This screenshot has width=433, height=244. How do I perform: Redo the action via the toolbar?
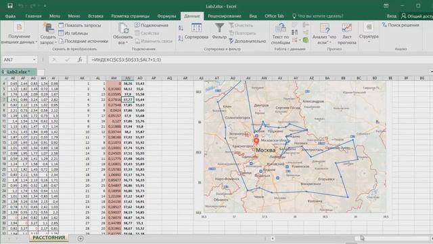click(32, 6)
